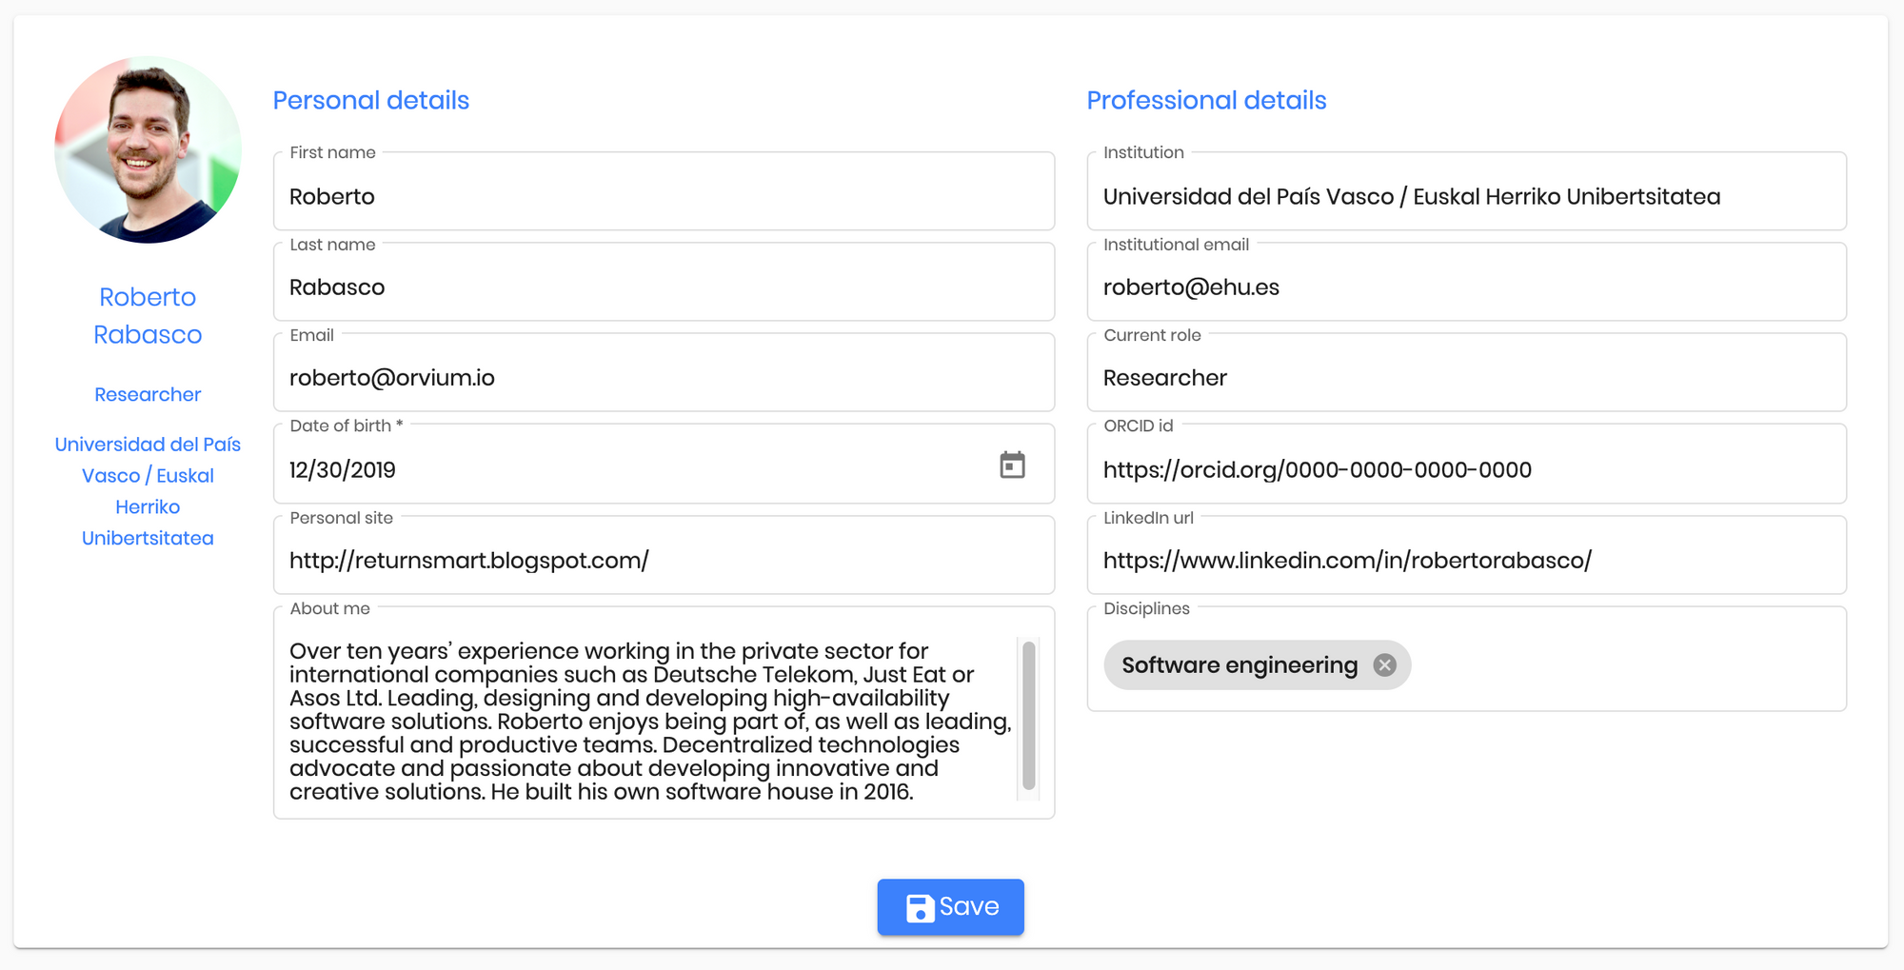1904x970 pixels.
Task: Click the Email field with roberto@orvium.io
Action: point(664,372)
